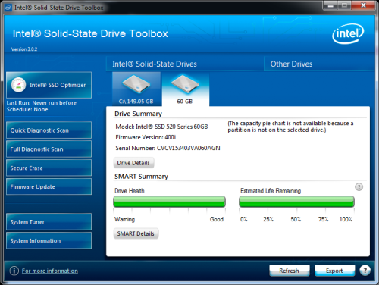Open help with bottom question mark icon

pos(365,271)
